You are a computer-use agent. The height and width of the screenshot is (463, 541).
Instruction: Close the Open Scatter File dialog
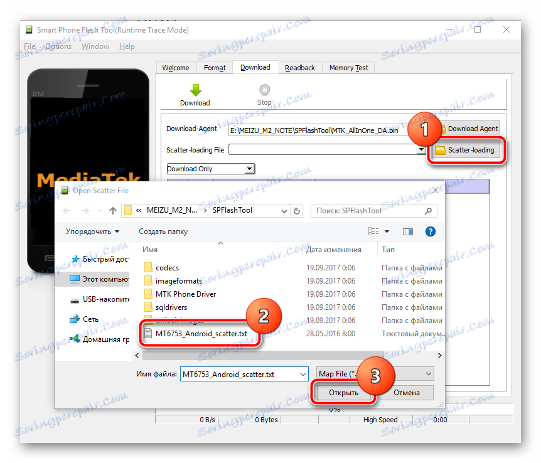pyautogui.click(x=436, y=191)
